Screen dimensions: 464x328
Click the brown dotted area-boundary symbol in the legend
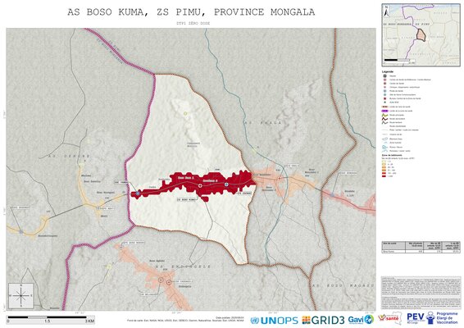tap(384, 107)
